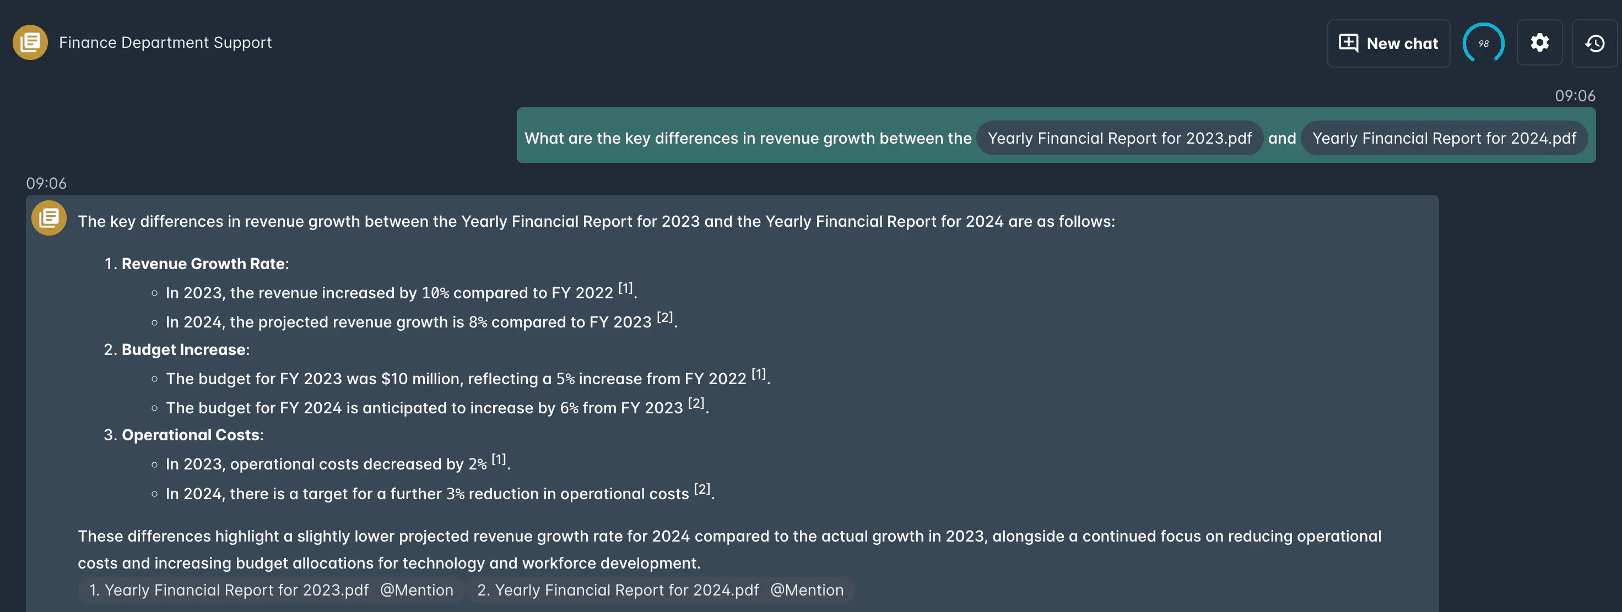Viewport: 1622px width, 612px height.
Task: Click citation [2] after the 3% reduction target
Action: click(x=702, y=489)
